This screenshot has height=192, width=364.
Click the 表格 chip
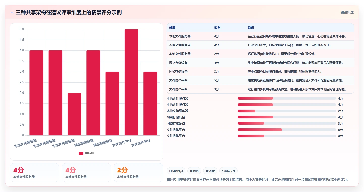[x=194, y=171]
